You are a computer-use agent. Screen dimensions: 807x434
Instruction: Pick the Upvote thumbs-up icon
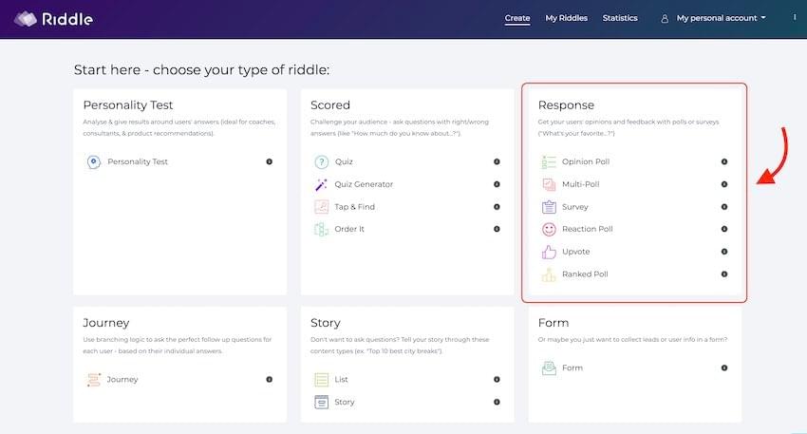tap(549, 252)
